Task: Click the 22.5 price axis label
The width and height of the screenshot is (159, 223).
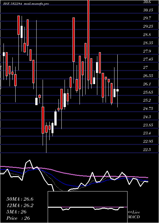Action: click(x=147, y=150)
